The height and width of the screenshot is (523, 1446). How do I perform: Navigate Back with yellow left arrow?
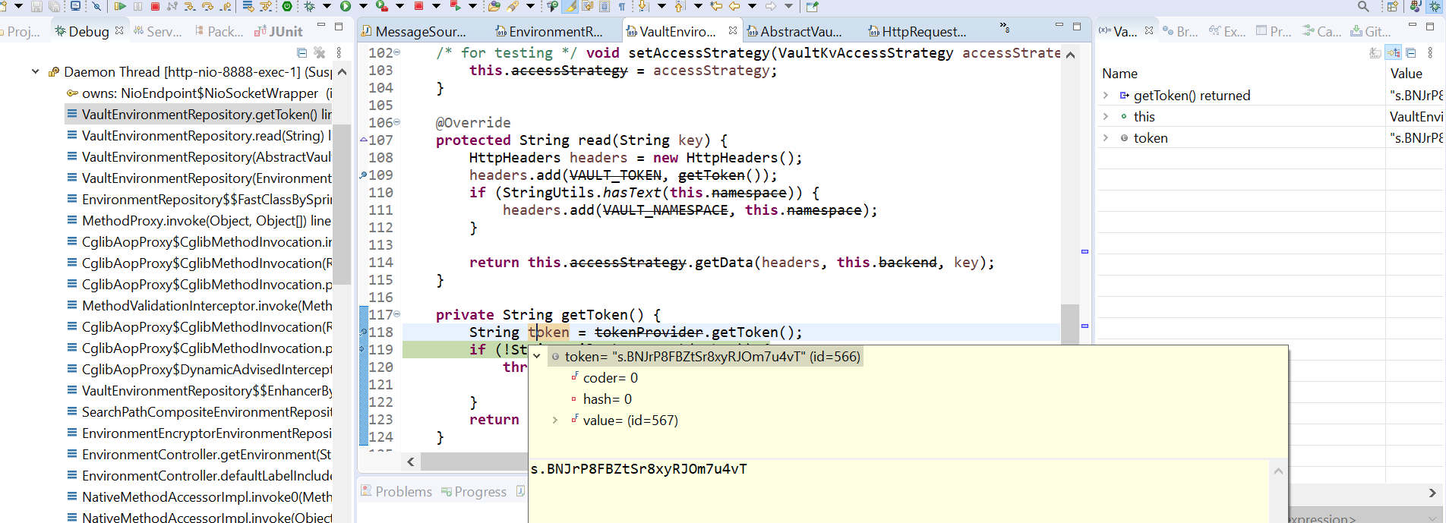coord(734,6)
